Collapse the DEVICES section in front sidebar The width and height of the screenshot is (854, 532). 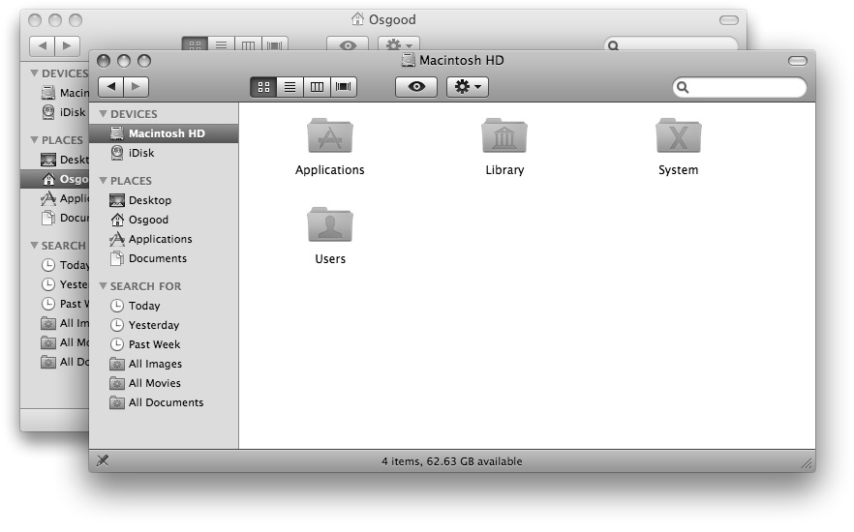coord(103,114)
